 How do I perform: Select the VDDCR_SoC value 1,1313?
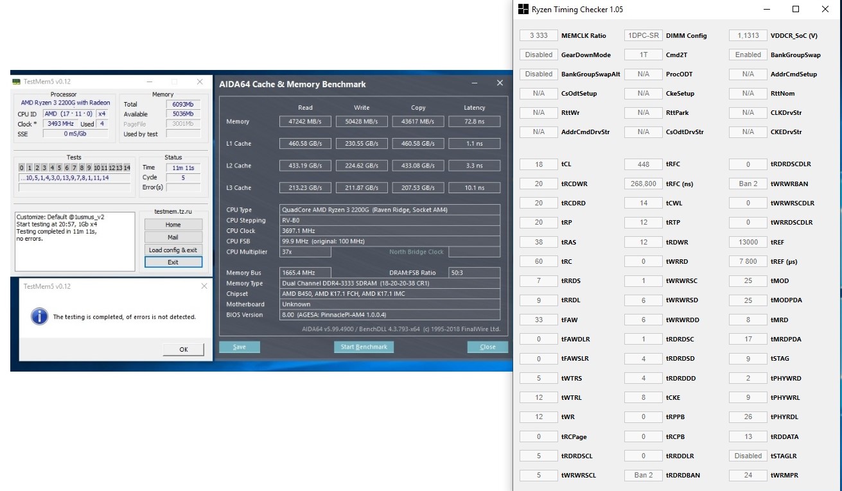[748, 35]
